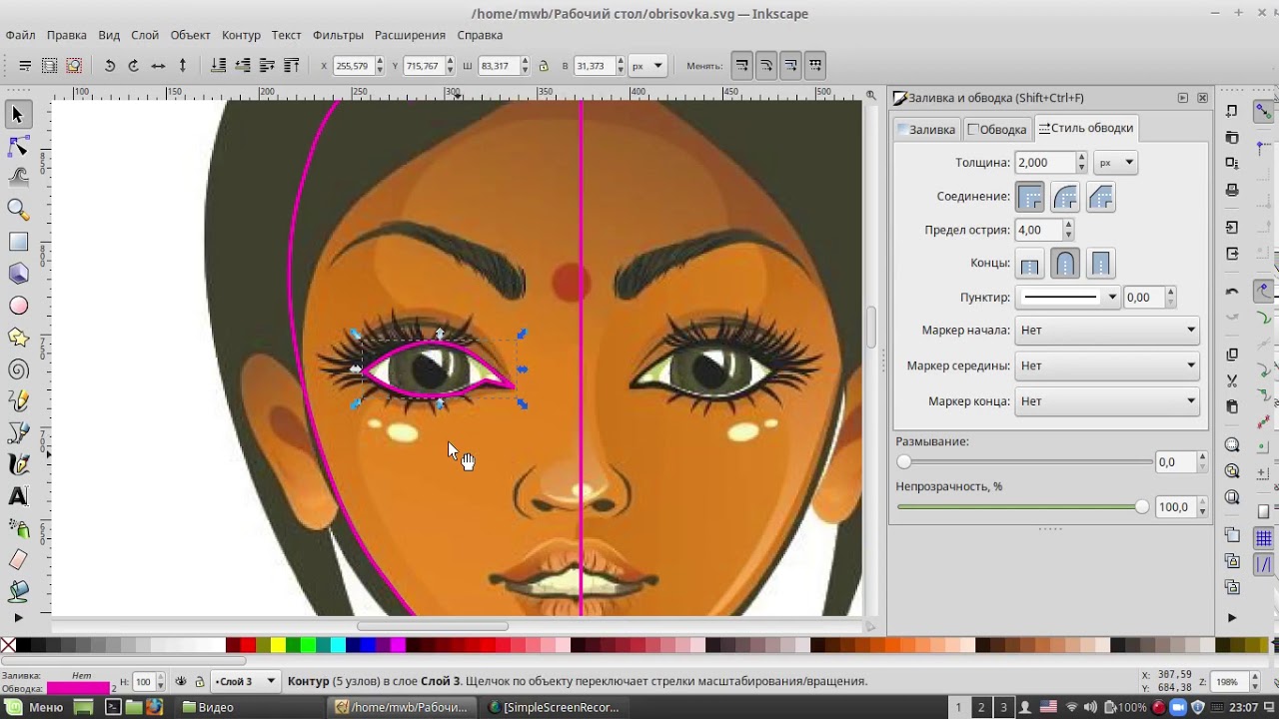The image size is (1279, 719).
Task: Open the Фильтры menu
Action: (x=338, y=35)
